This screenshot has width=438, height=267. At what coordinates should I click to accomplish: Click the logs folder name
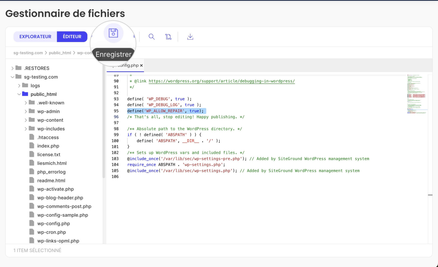pos(35,86)
